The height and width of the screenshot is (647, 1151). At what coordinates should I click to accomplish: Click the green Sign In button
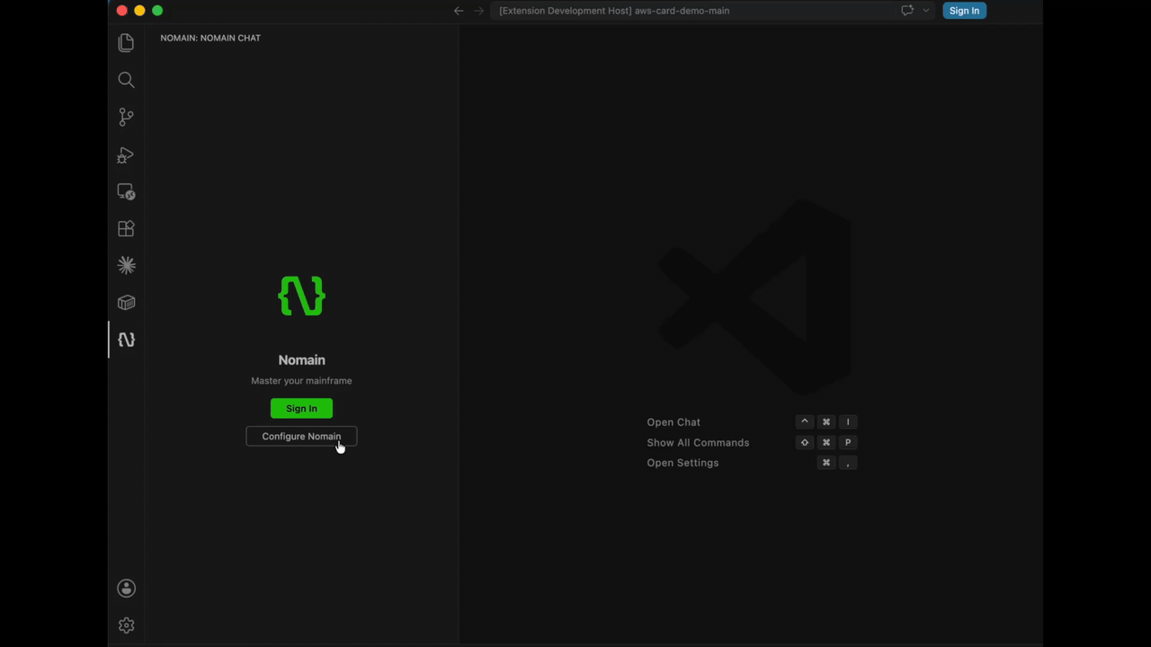point(301,408)
